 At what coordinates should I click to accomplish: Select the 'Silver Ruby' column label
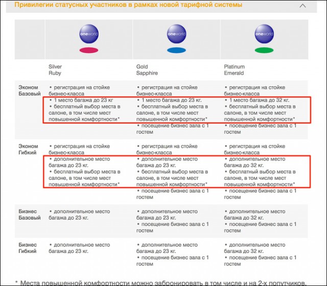click(55, 70)
